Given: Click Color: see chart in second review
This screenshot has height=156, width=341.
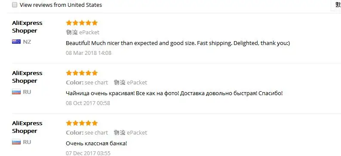Looking at the screenshot, I should click(87, 83).
